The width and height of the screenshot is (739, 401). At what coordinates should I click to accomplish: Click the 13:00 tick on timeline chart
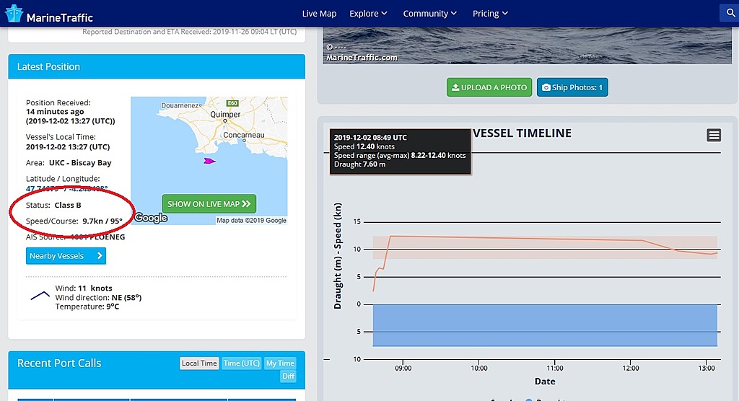pos(707,368)
